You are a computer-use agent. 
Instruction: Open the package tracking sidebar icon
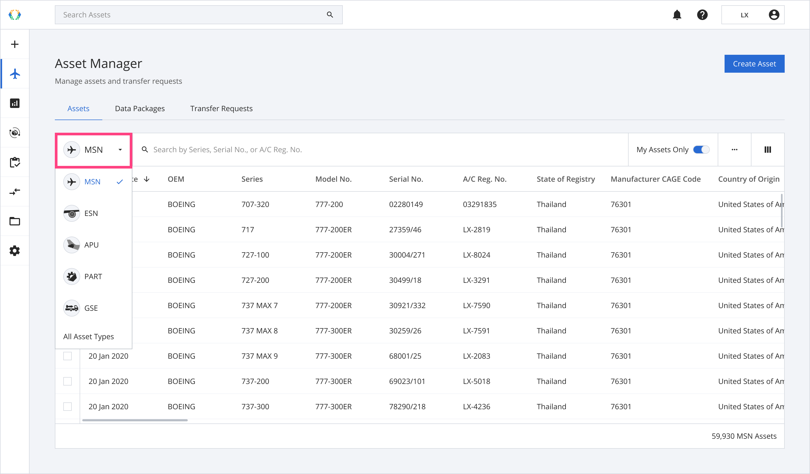pyautogui.click(x=15, y=132)
